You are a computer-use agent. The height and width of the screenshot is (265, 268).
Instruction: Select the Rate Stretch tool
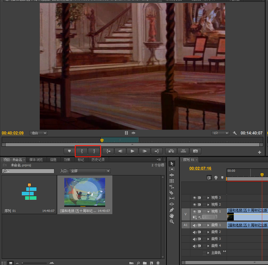[x=172, y=187]
